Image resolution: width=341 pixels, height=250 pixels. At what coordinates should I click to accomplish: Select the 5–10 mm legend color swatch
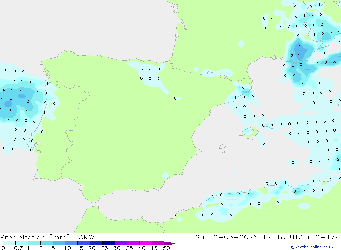point(59,244)
